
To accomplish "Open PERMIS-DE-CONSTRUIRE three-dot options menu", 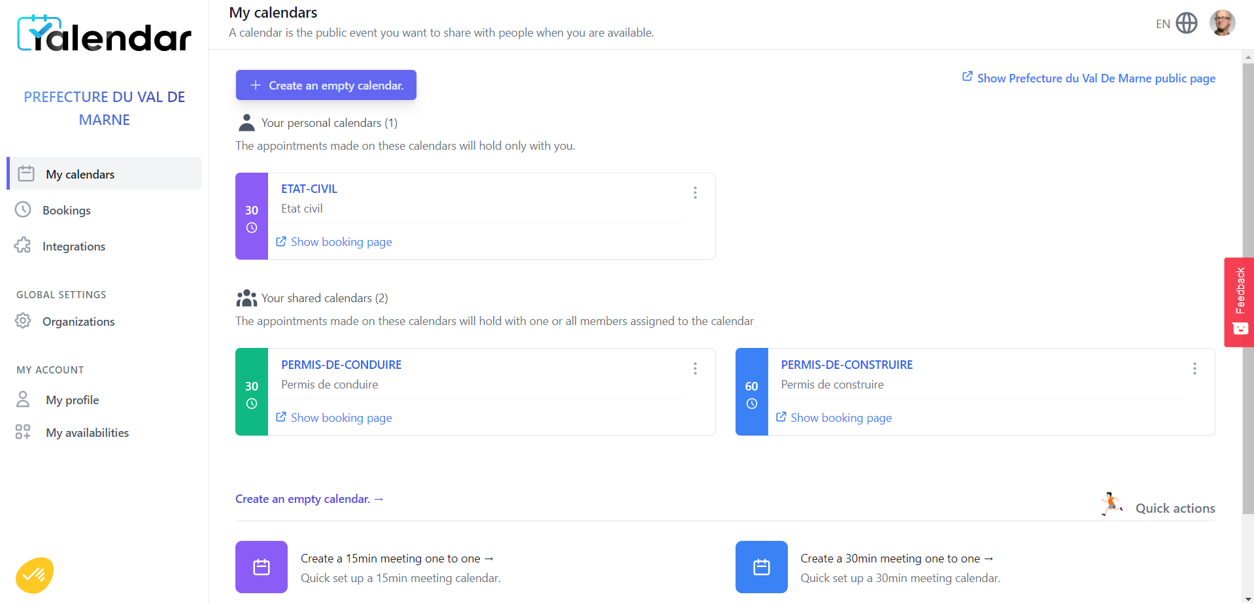I will tap(1195, 369).
